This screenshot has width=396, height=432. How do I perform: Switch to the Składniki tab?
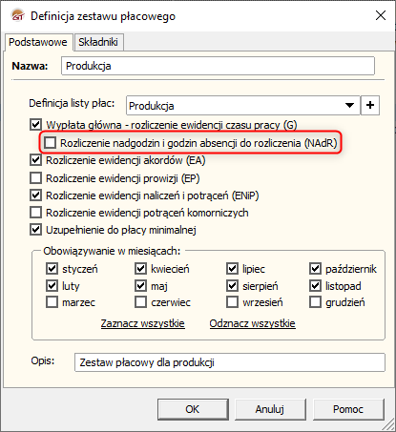(98, 42)
